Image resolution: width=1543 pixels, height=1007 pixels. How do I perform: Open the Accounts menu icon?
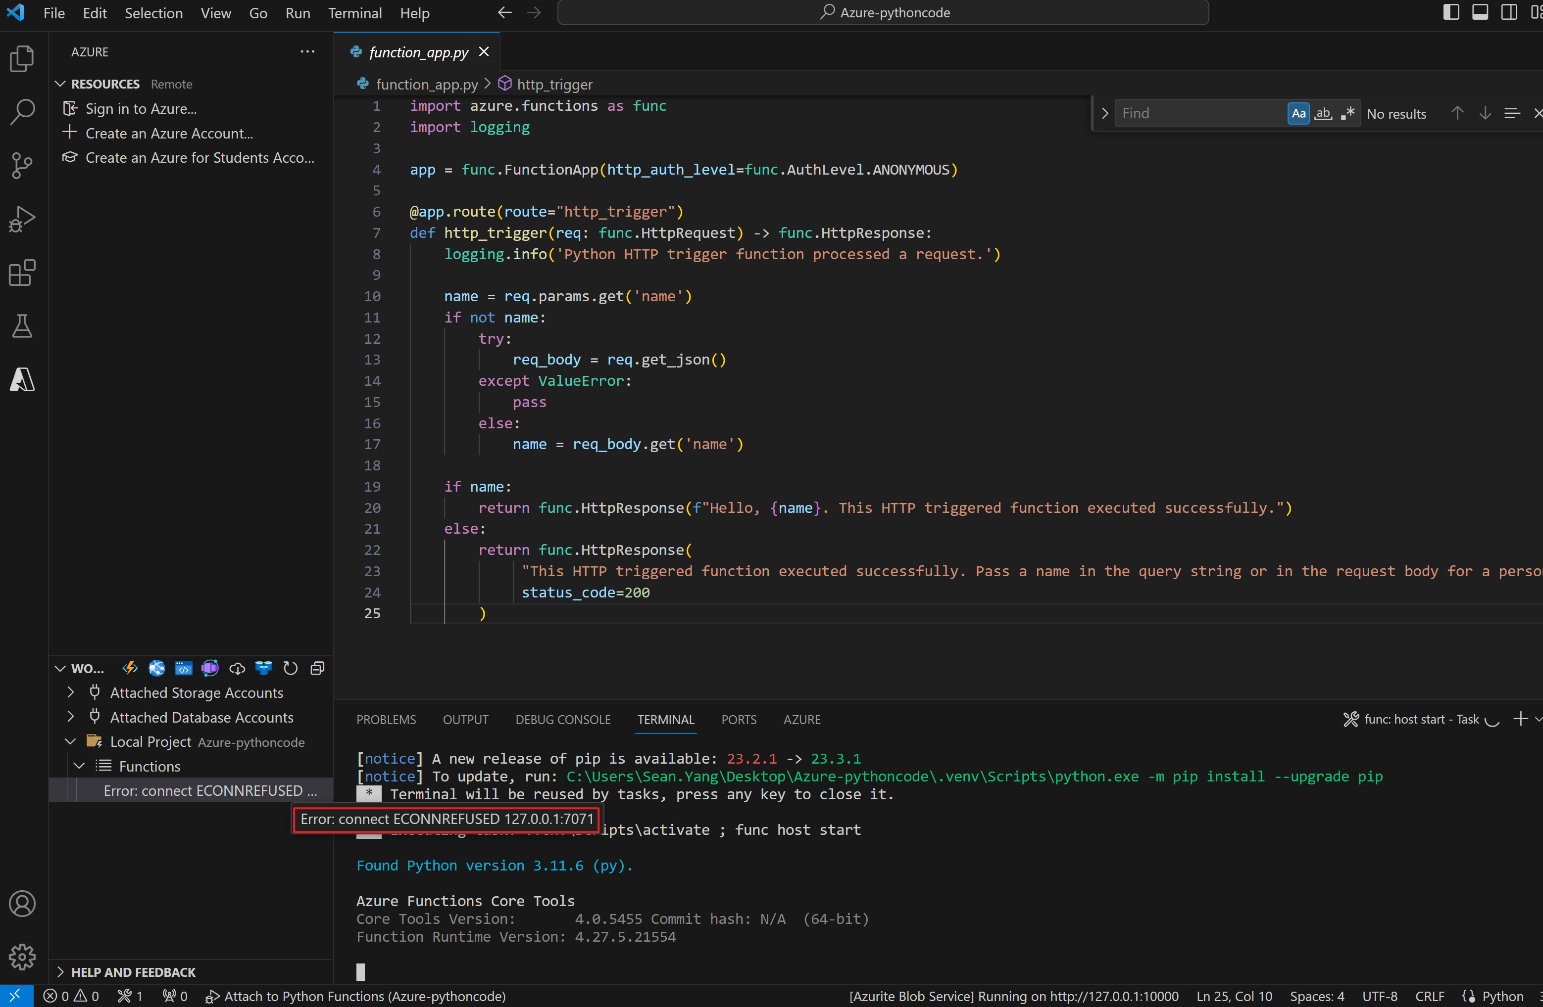[23, 904]
